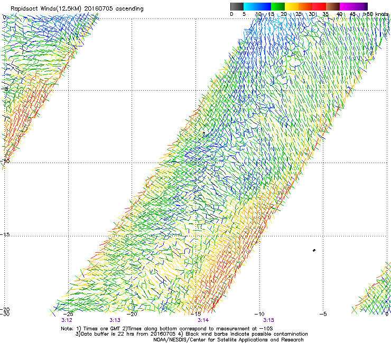The height and width of the screenshot is (343, 391).
Task: Click the purple time label '3:13'
Action: click(x=115, y=320)
